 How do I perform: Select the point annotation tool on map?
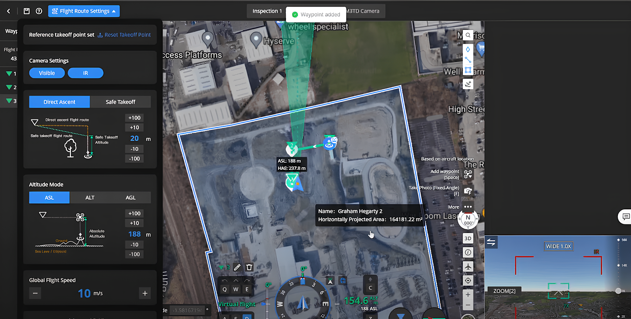pos(468,50)
